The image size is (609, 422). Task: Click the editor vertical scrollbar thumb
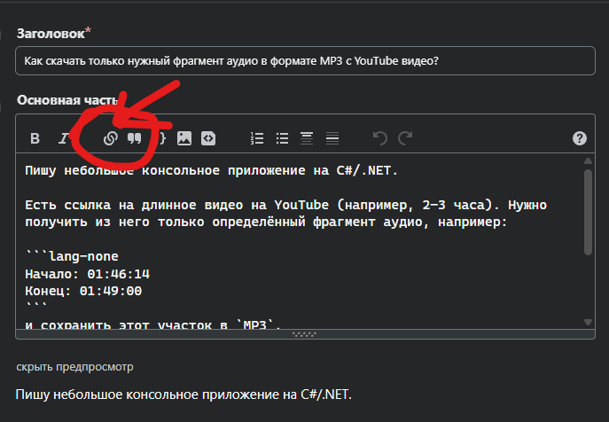[x=588, y=212]
